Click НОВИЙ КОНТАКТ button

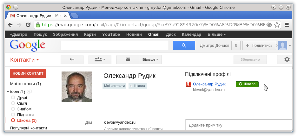click(28, 73)
